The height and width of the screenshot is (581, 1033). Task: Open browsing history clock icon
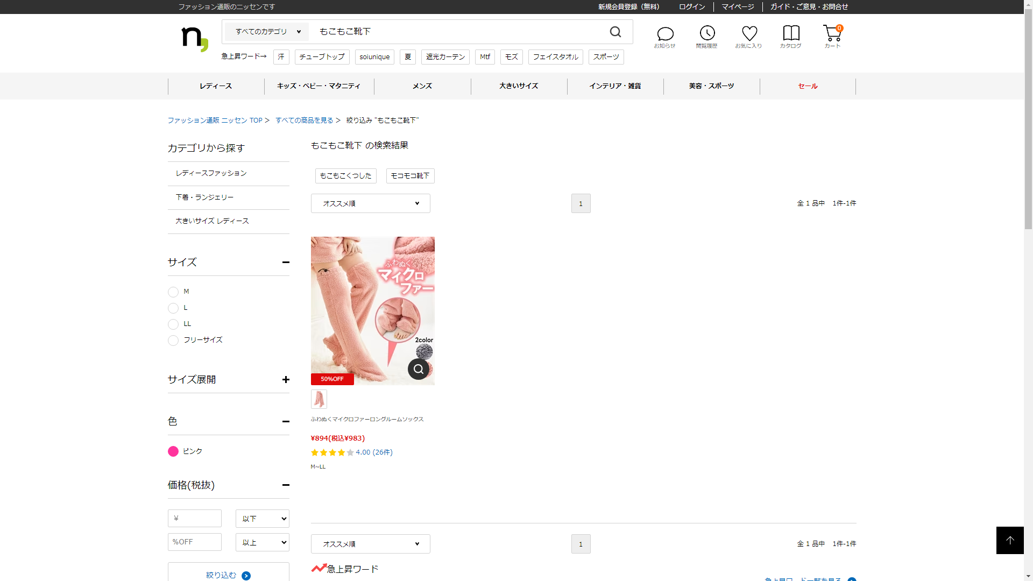707,33
